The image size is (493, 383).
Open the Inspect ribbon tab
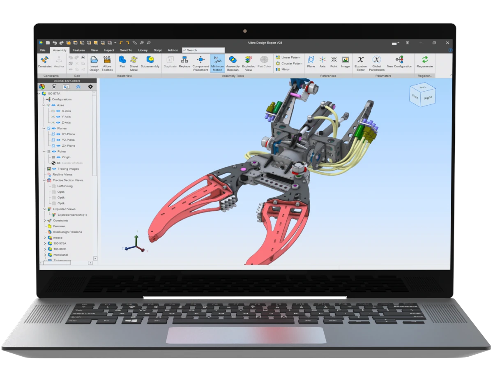click(109, 50)
